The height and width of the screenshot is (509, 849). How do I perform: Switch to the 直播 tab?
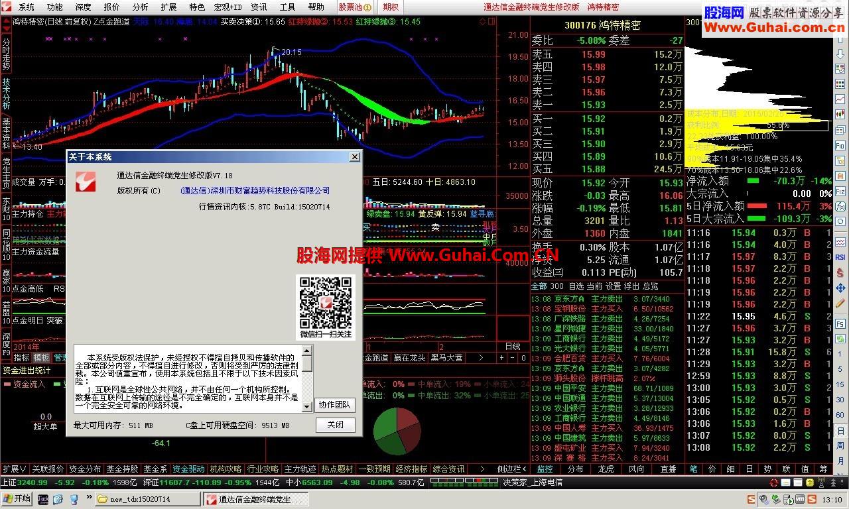point(668,469)
